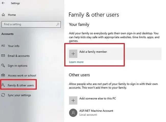Click the magnifier search icon
The image size is (166, 122).
tap(58, 24)
